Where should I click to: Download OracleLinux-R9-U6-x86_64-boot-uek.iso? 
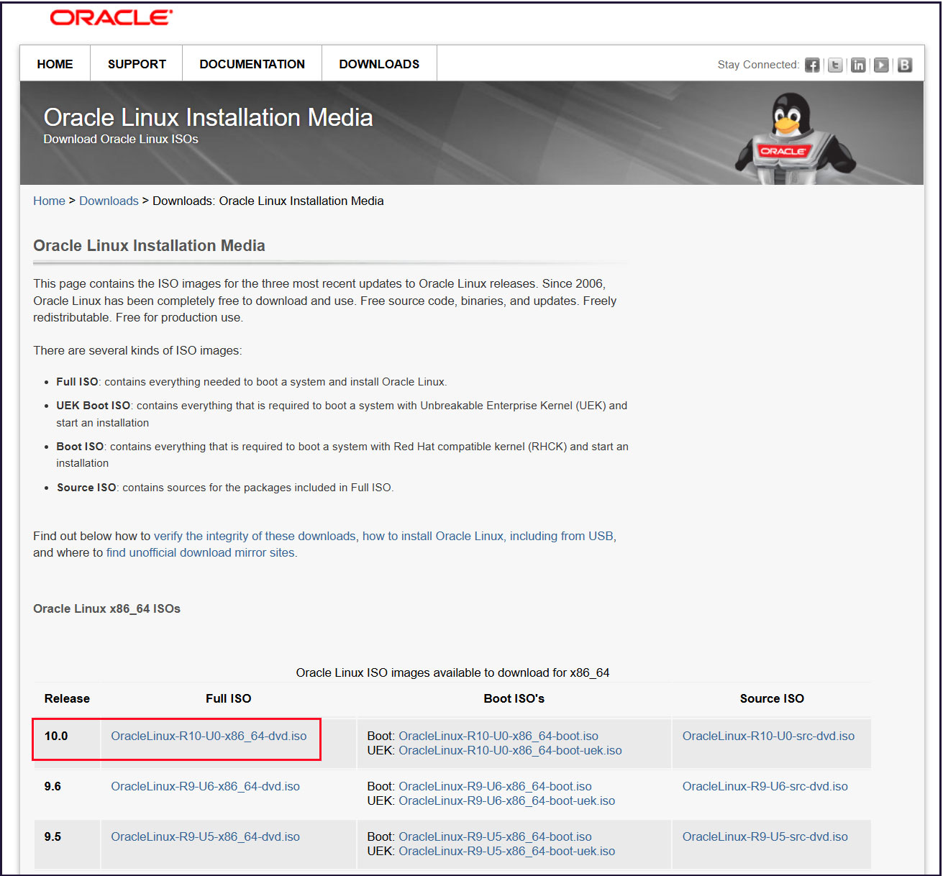coord(507,800)
